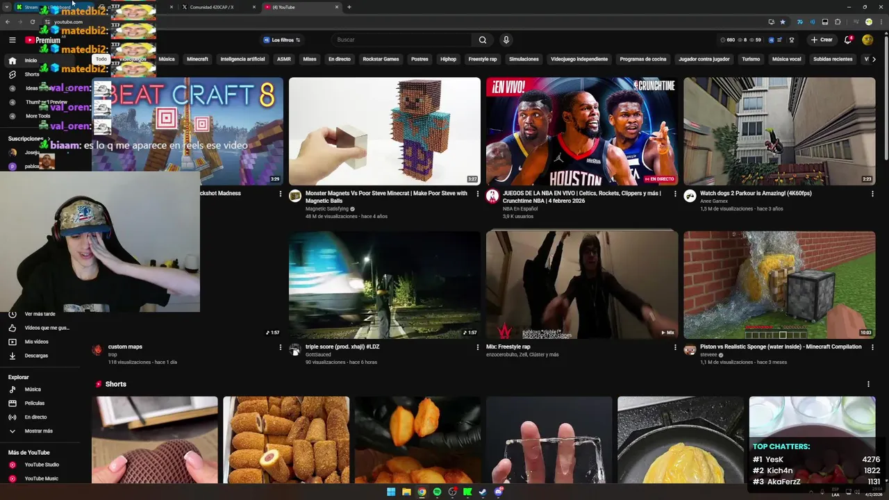Select the Freestyle rap chip

click(483, 59)
